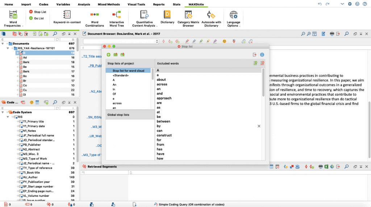Image resolution: width=371 pixels, height=207 pixels.
Task: Switch to the Home tab
Action: coord(9,4)
